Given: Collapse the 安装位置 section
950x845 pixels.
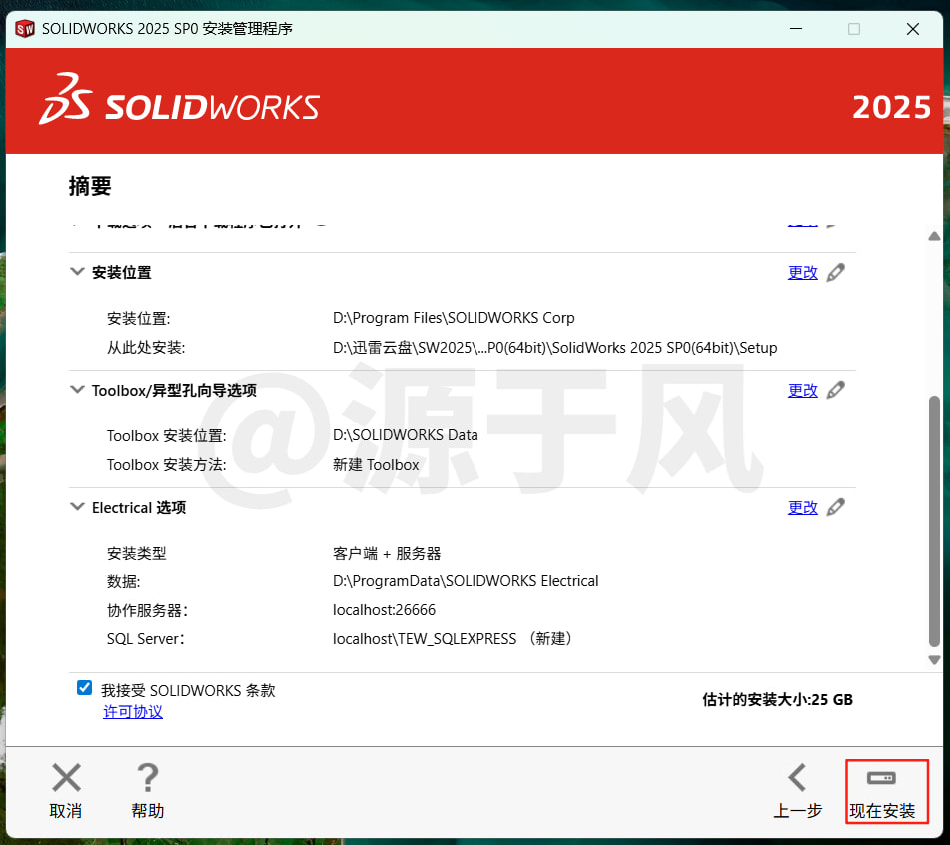Looking at the screenshot, I should tap(77, 272).
